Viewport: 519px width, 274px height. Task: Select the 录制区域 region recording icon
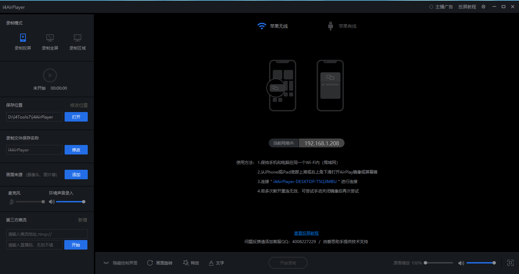click(x=78, y=37)
